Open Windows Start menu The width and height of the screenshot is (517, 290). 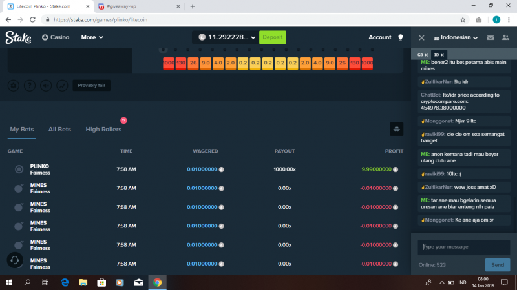9,282
